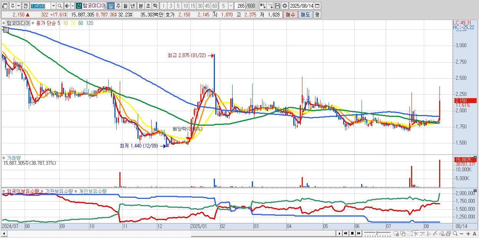Click the add candlestick chart icon
The height and width of the screenshot is (238, 479).
click(263, 6)
